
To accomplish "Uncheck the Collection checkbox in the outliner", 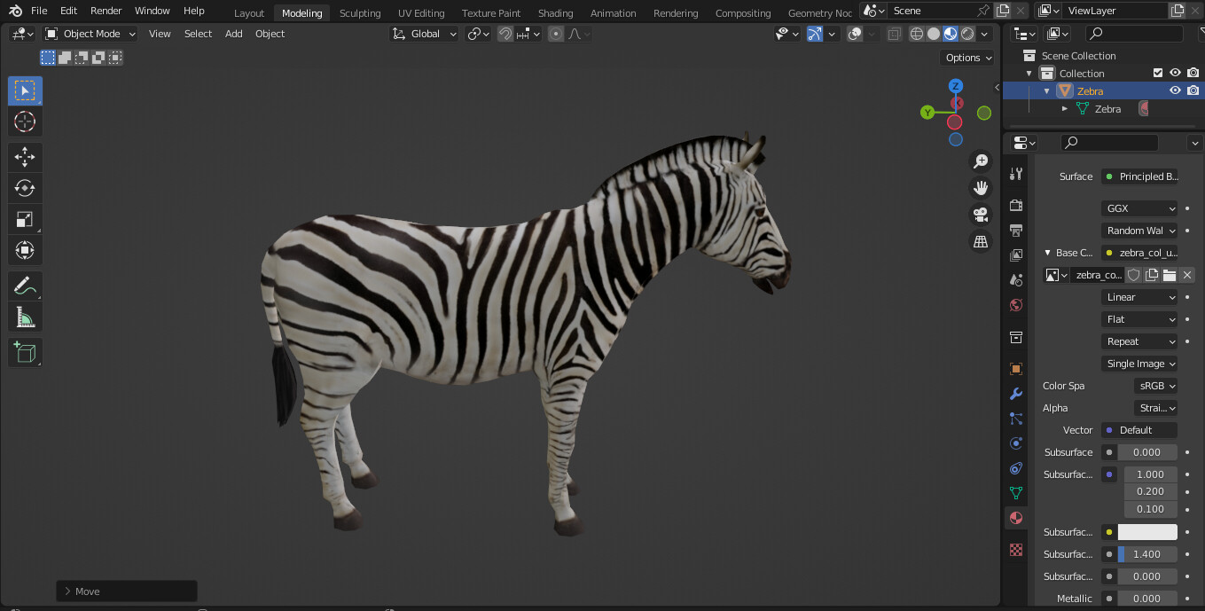I will (1157, 73).
